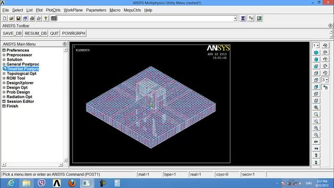Open the List menu
The width and height of the screenshot is (334, 188).
(x=29, y=10)
